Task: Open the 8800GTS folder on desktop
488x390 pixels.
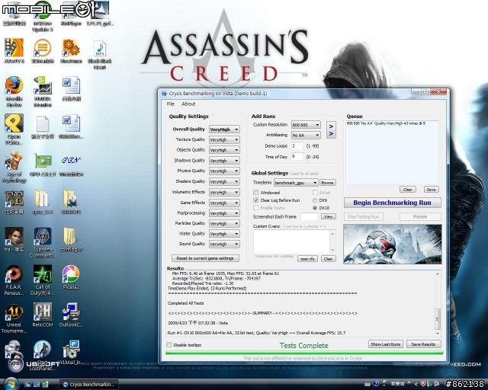Action: [71, 202]
